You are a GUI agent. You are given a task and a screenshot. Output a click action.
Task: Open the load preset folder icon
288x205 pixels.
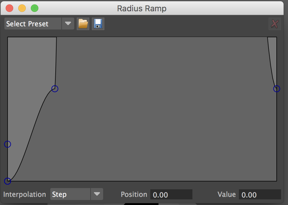[x=83, y=24]
